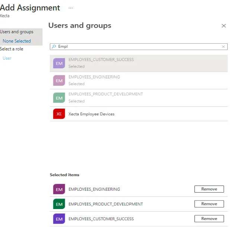Open the User role link
The height and width of the screenshot is (243, 231).
[7, 58]
